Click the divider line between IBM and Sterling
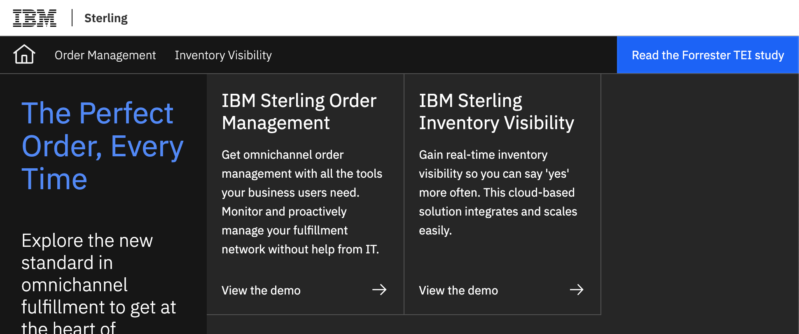This screenshot has width=799, height=334. [x=72, y=18]
